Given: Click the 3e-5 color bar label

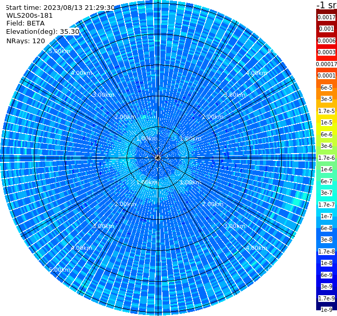Looking at the screenshot, I should [327, 99].
